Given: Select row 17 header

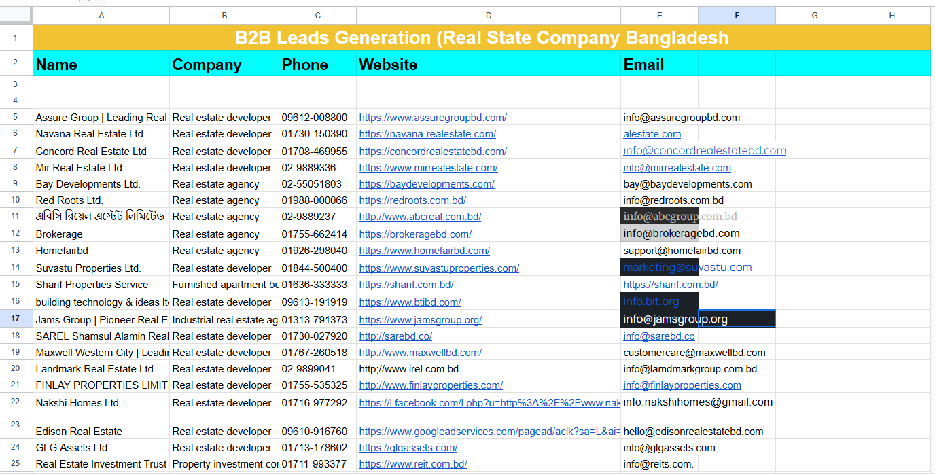Looking at the screenshot, I should pos(16,319).
